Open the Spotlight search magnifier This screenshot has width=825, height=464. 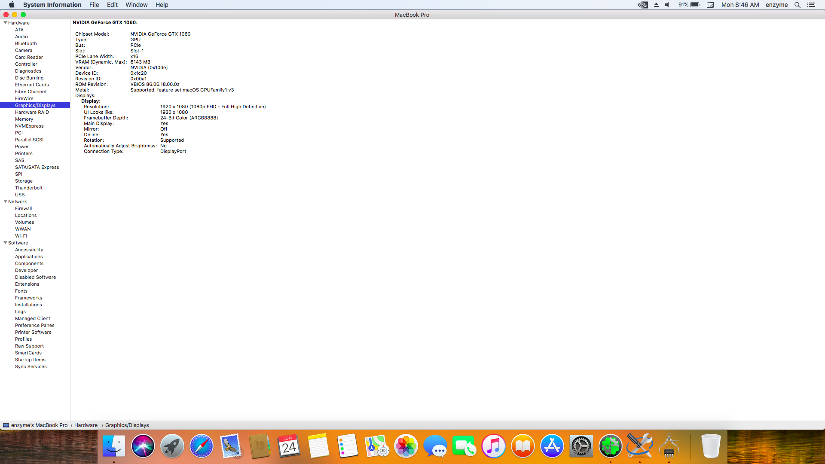(797, 5)
